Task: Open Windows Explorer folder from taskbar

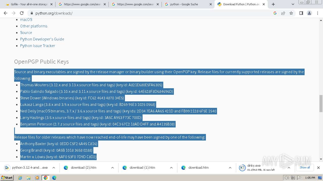Action: (29, 178)
